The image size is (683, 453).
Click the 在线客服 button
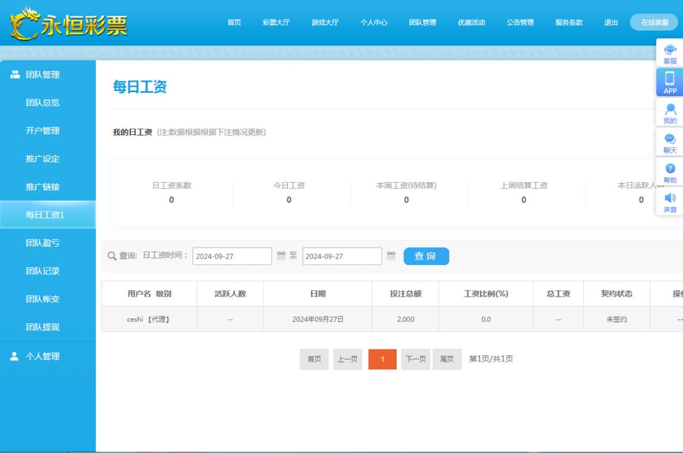(655, 22)
